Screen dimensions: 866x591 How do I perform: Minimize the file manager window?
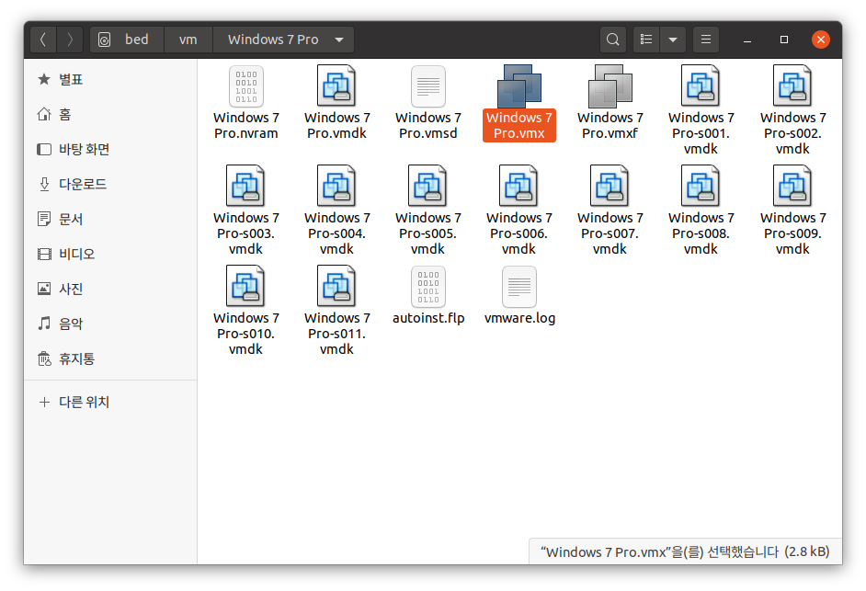tap(747, 40)
